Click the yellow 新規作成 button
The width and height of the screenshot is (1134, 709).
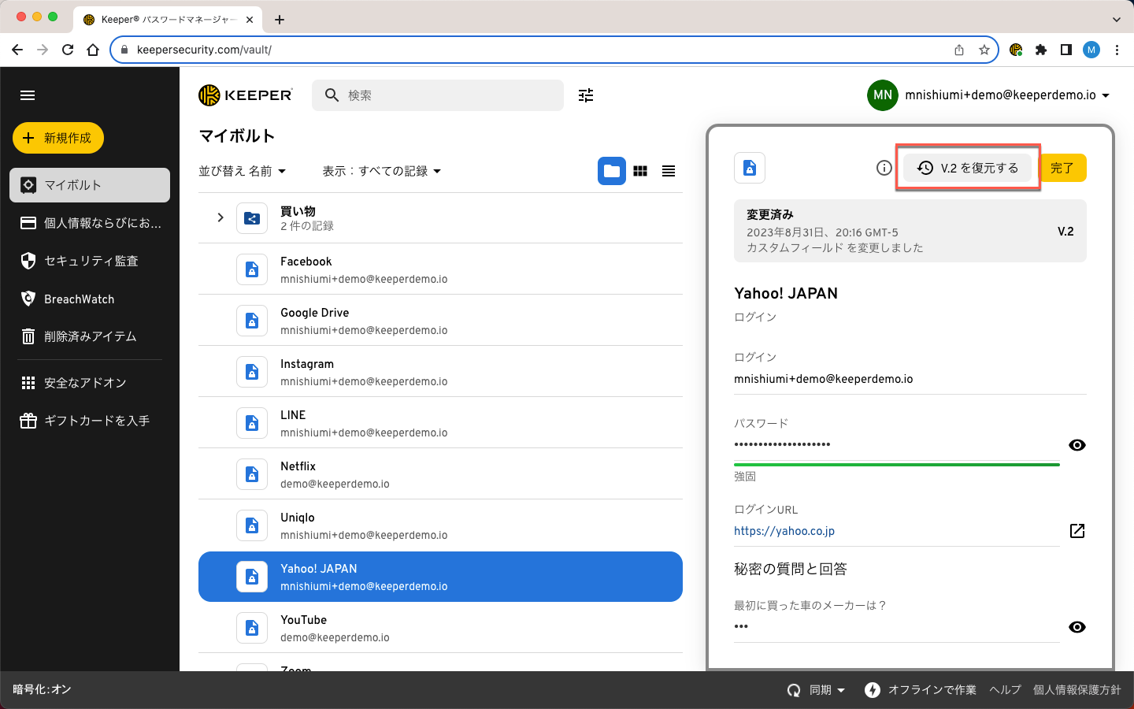(x=58, y=138)
